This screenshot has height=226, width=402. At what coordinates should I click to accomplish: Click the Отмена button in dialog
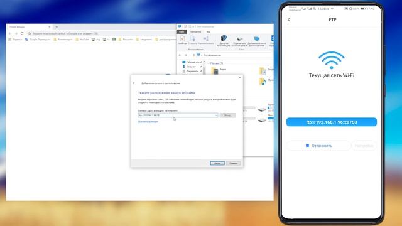[x=234, y=163]
